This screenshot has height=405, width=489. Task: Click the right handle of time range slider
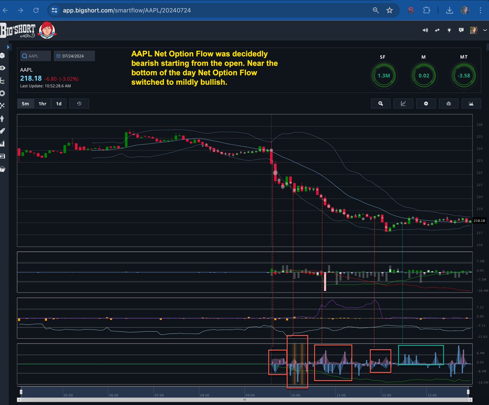point(469,391)
